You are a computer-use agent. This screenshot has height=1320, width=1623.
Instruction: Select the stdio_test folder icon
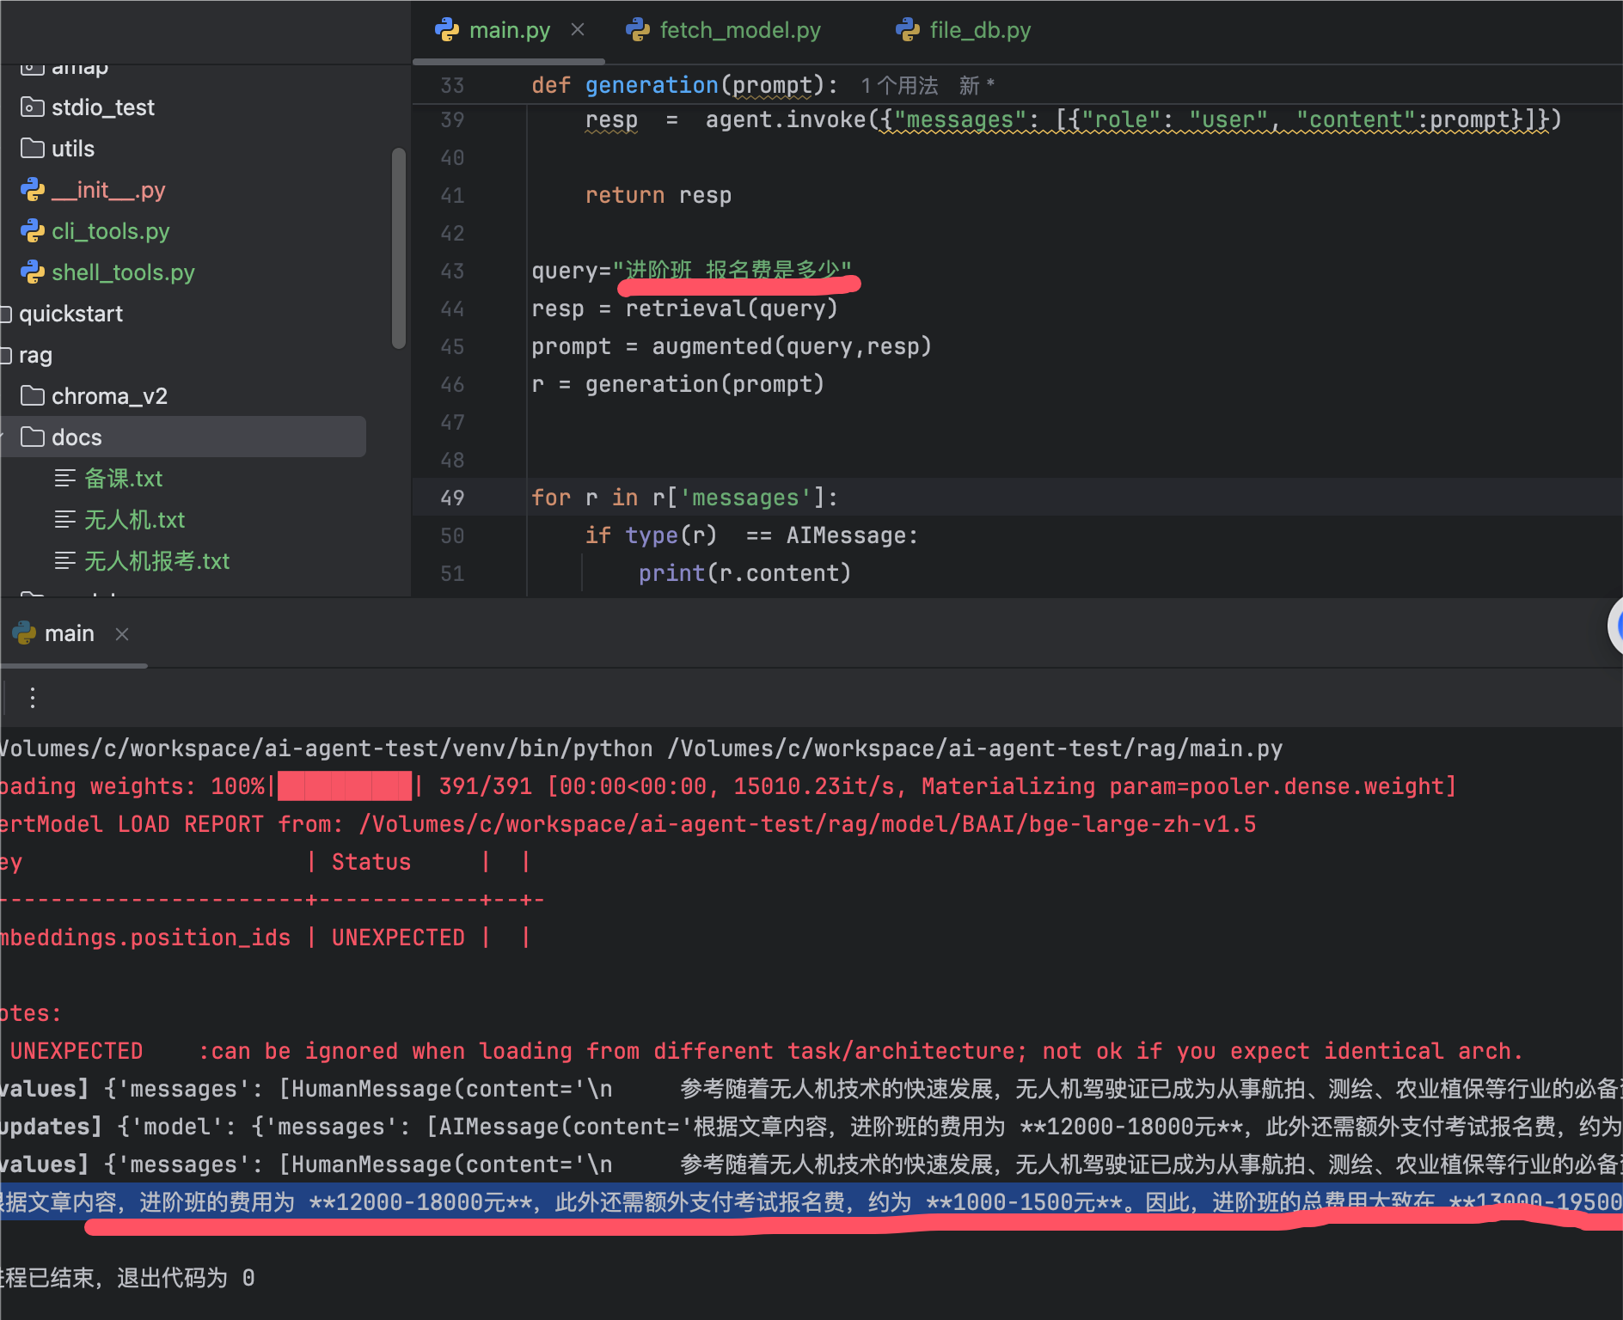pos(33,107)
